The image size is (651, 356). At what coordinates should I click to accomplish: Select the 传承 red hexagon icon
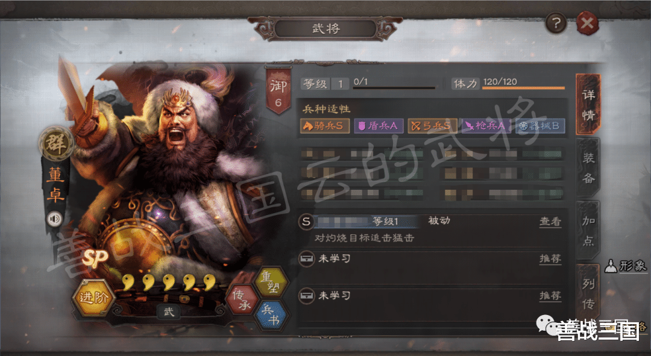point(242,299)
